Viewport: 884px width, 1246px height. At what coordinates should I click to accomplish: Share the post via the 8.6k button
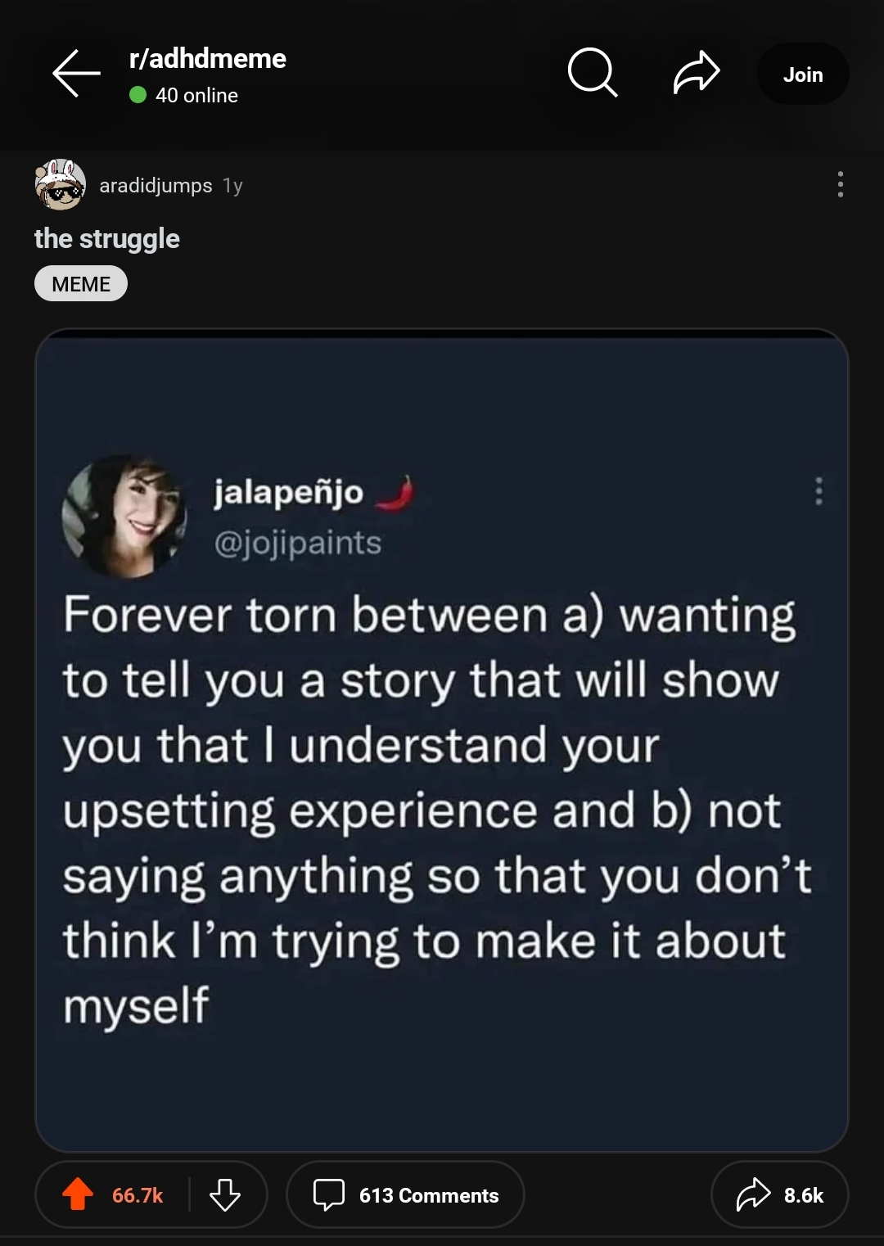click(779, 1194)
